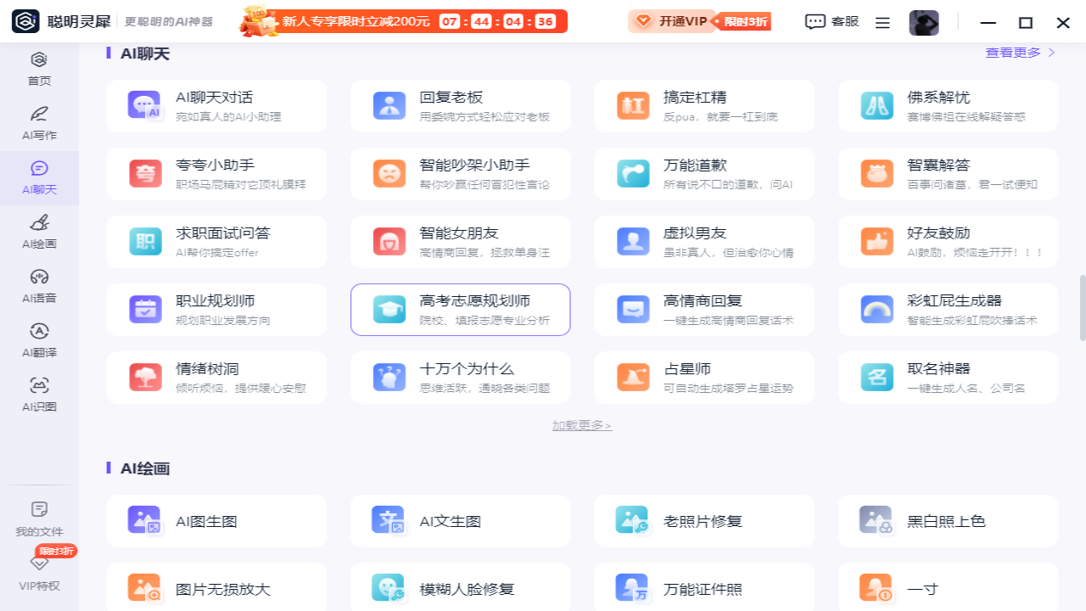This screenshot has width=1086, height=611.
Task: Open 我的文件 from the sidebar
Action: point(40,519)
